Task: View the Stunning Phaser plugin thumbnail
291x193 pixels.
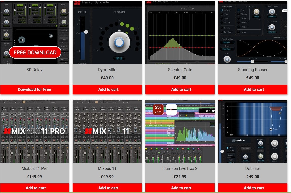Action: click(253, 32)
